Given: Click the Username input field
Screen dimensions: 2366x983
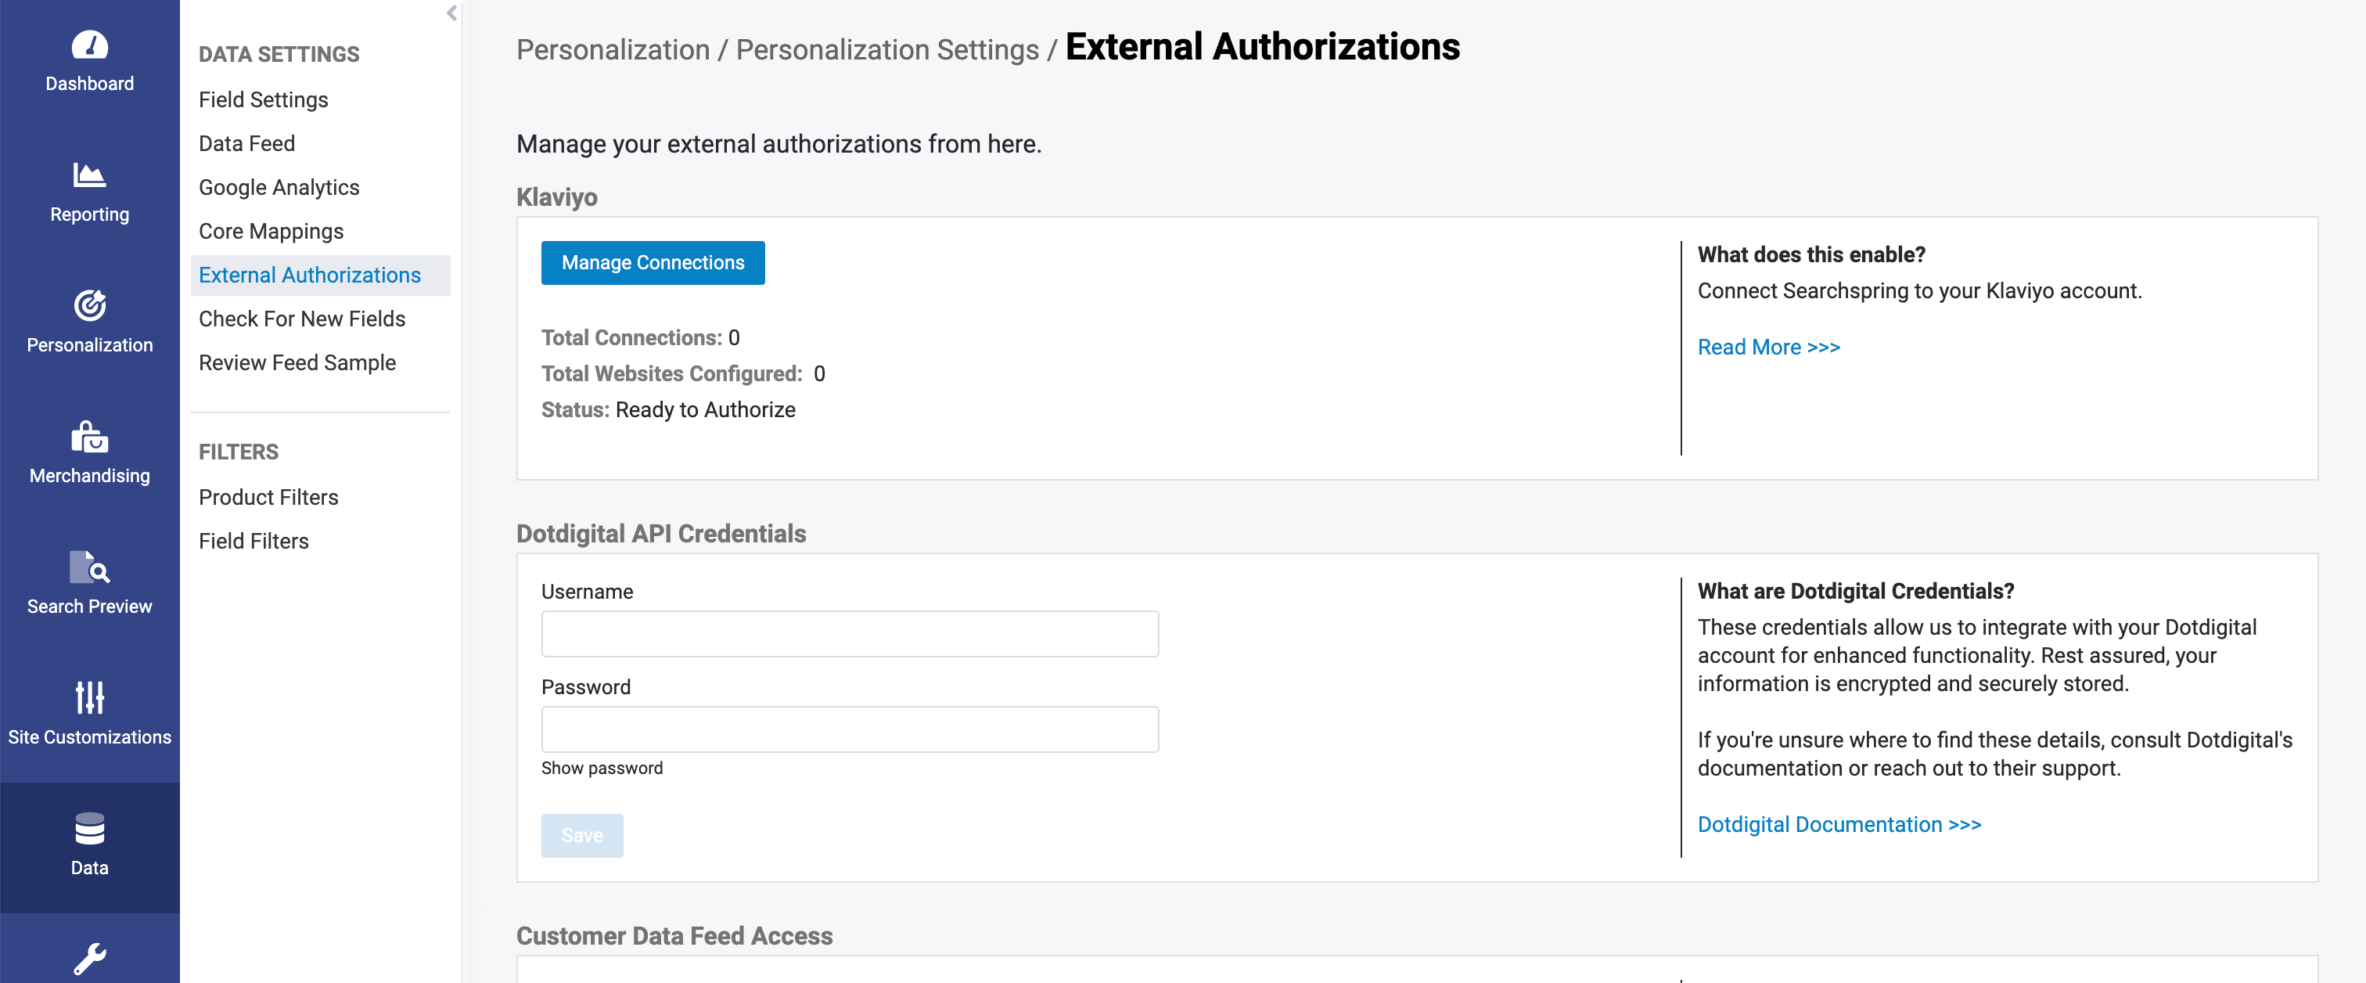Looking at the screenshot, I should tap(850, 634).
